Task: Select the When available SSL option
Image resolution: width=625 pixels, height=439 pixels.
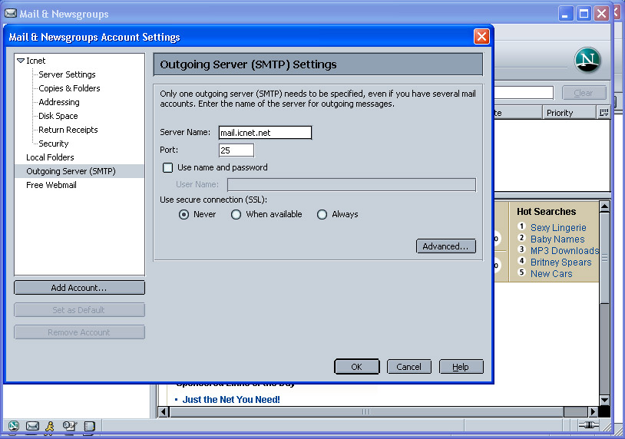Action: click(236, 214)
